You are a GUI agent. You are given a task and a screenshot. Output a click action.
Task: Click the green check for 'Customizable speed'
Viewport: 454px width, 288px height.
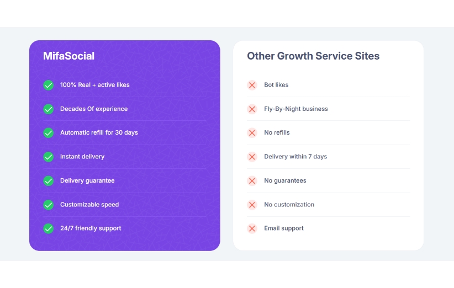coord(49,205)
